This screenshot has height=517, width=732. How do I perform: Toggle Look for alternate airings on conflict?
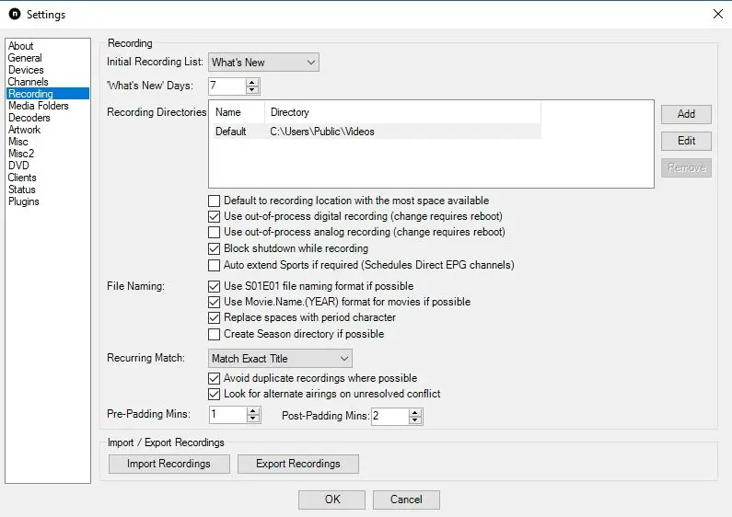click(x=214, y=395)
